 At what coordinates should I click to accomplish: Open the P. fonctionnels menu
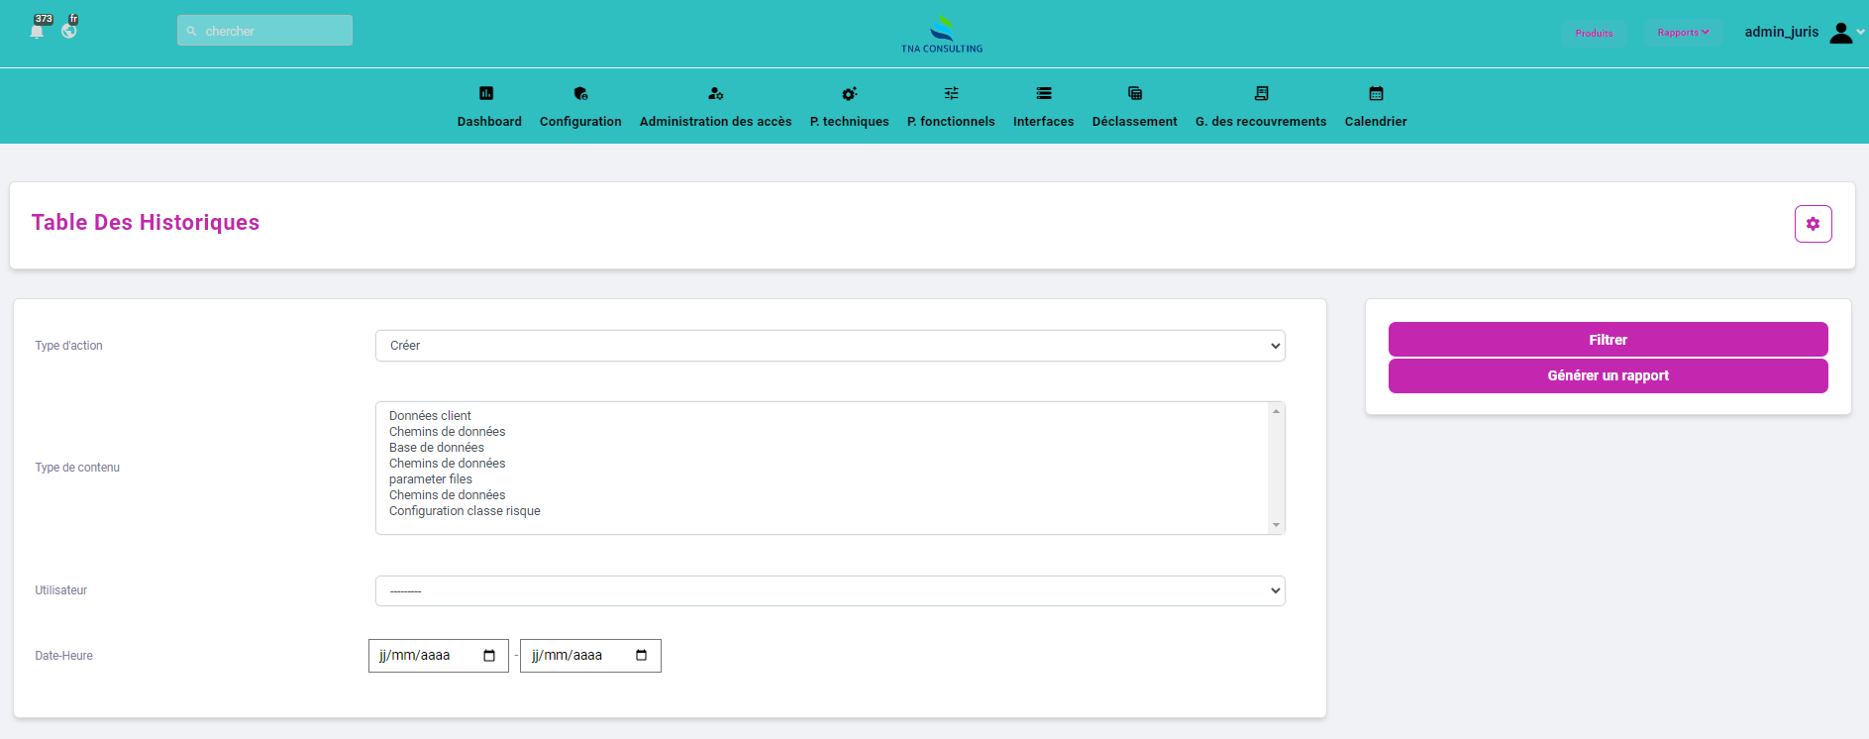[x=951, y=121]
